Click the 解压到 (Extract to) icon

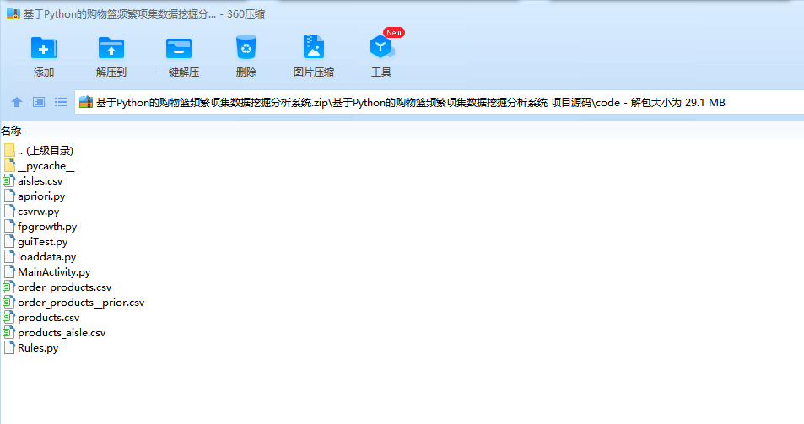(x=111, y=49)
